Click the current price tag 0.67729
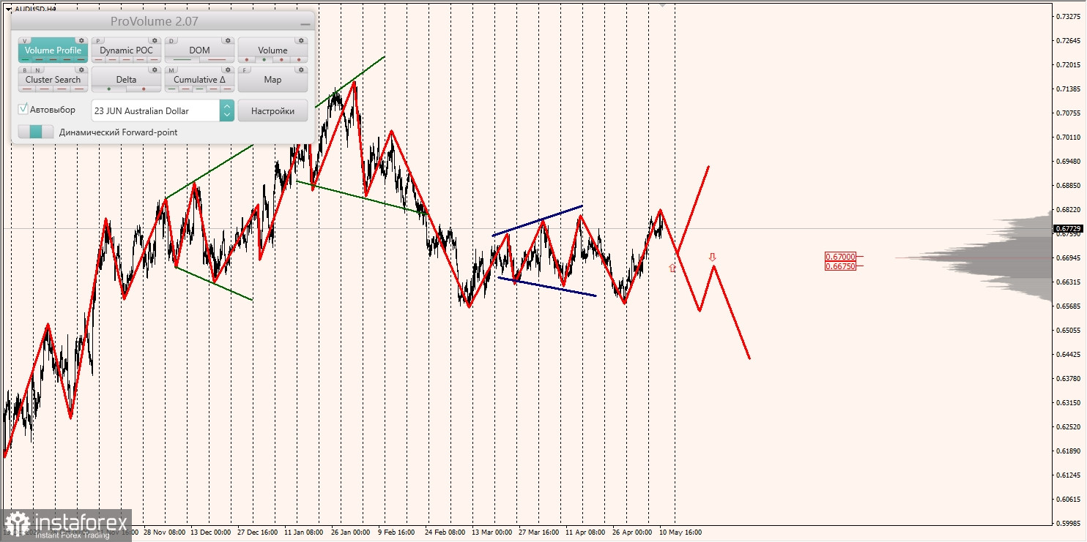Screen dimensions: 1087x542 tap(1067, 228)
